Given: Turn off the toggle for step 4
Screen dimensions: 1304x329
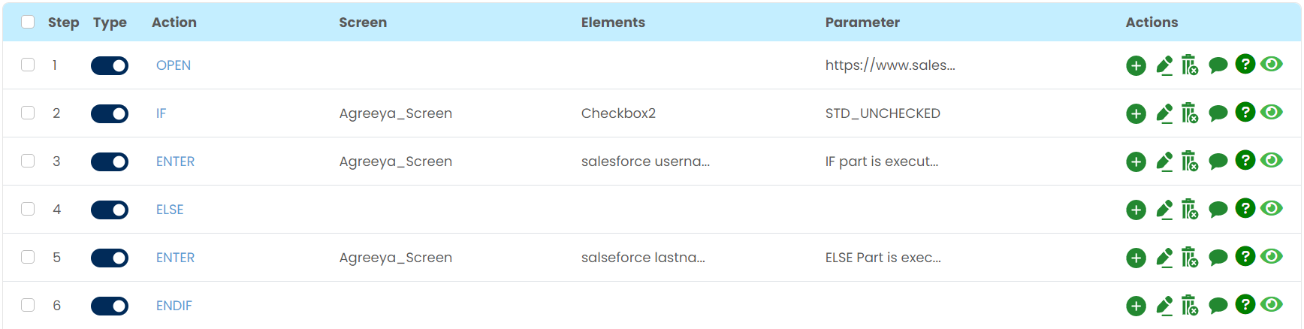Looking at the screenshot, I should tap(110, 210).
